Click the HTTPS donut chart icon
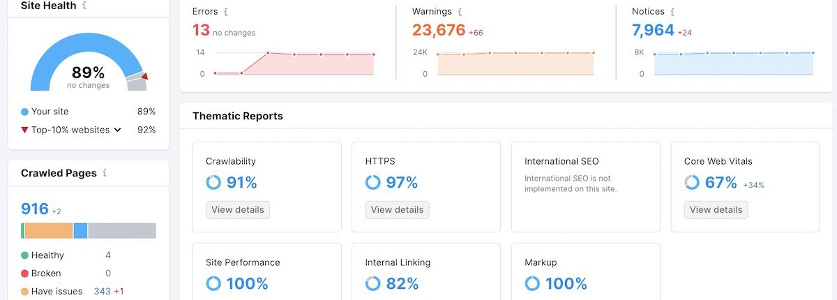This screenshot has width=837, height=300. click(373, 183)
